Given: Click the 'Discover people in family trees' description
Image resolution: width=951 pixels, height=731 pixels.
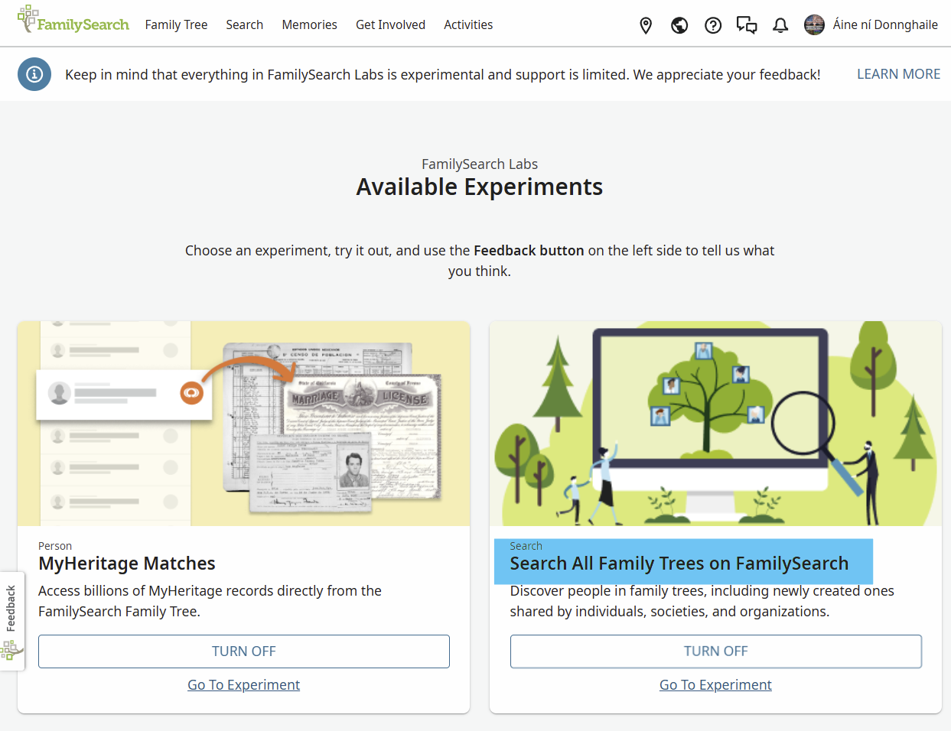Looking at the screenshot, I should [702, 601].
